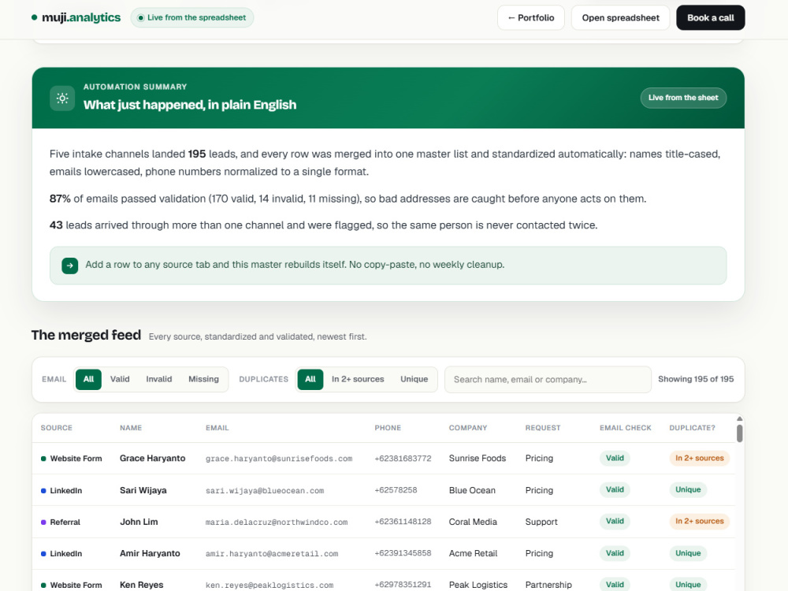Open spreadsheet button
788x591 pixels.
pyautogui.click(x=620, y=17)
